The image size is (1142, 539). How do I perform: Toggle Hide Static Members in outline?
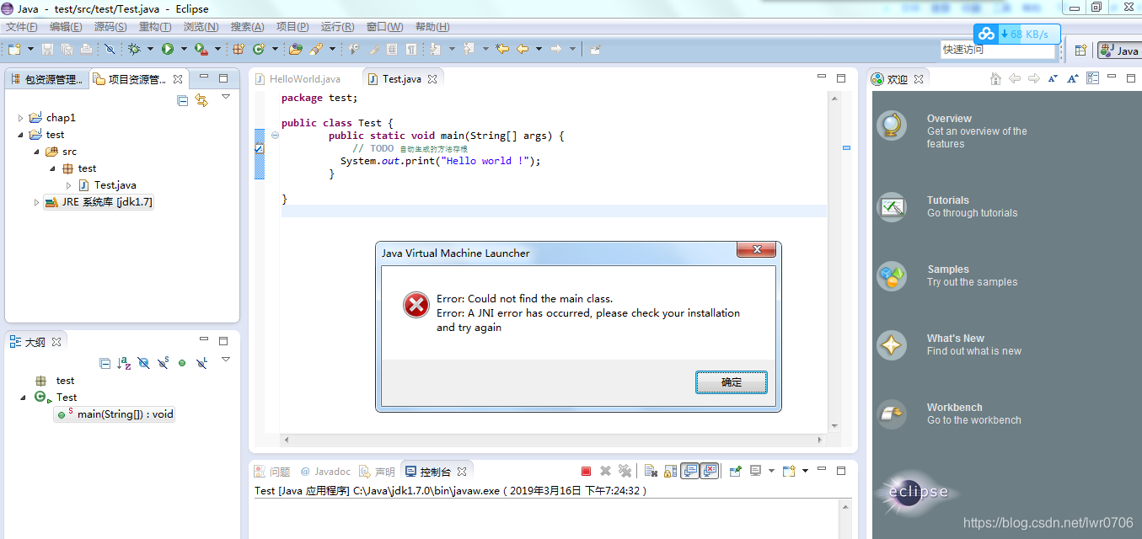pos(163,363)
